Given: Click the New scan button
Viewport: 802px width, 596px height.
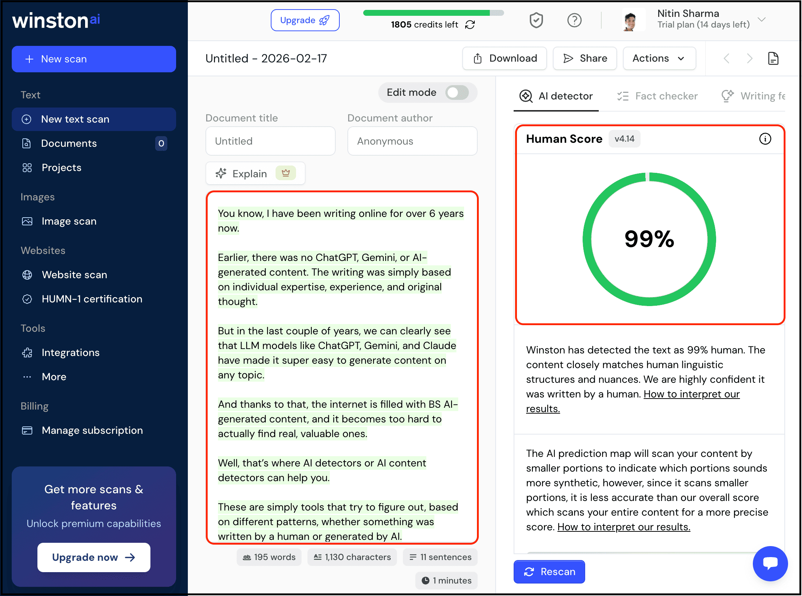Looking at the screenshot, I should [x=94, y=59].
